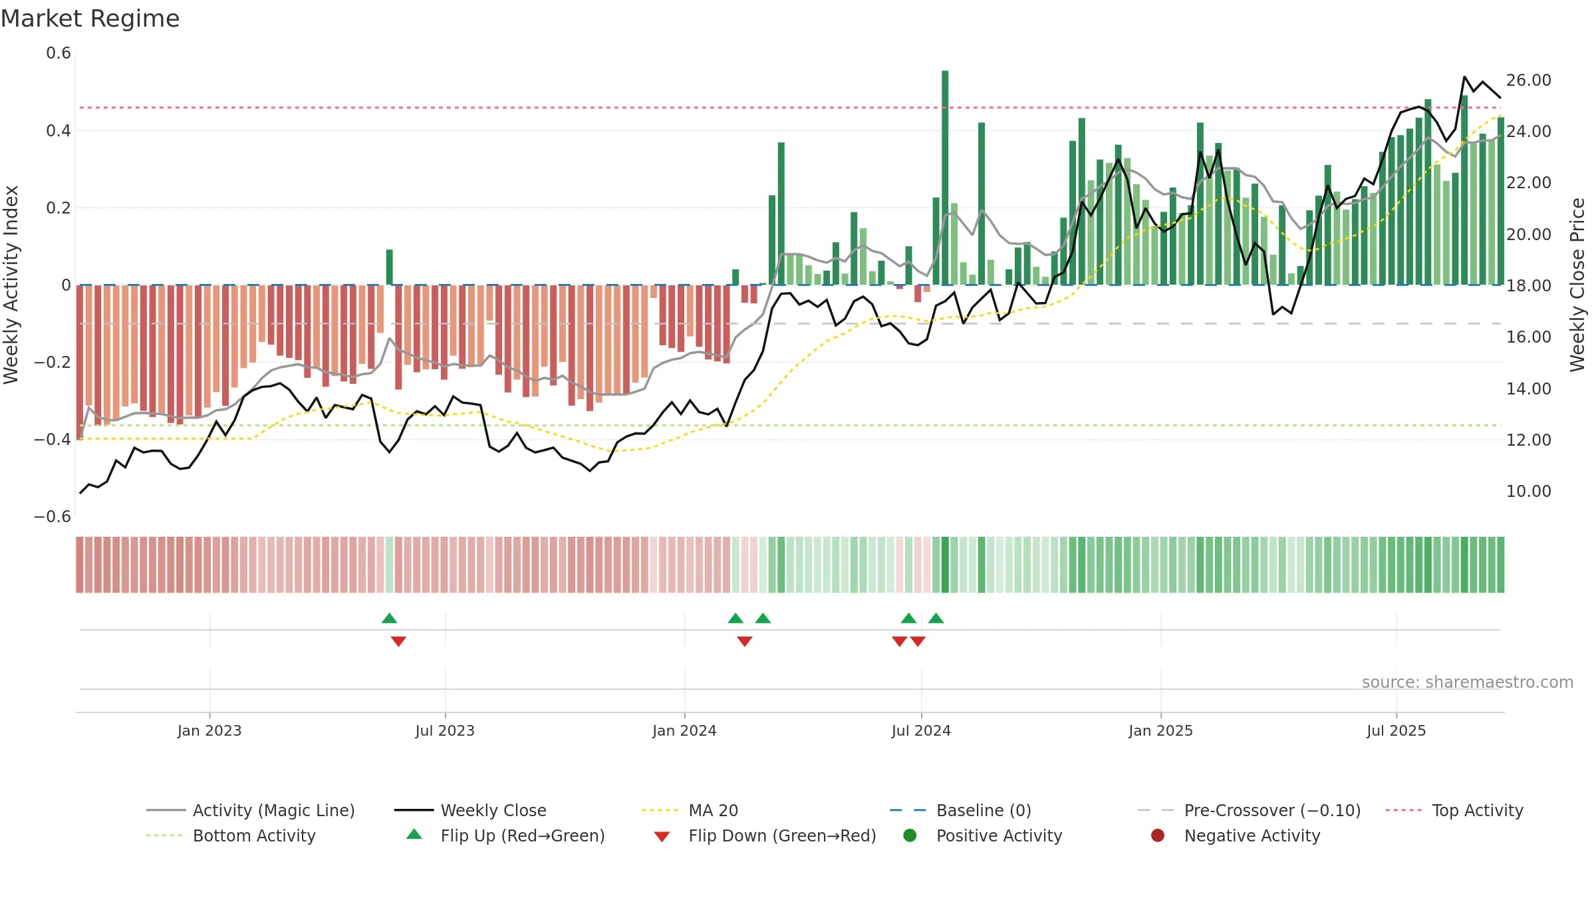Click the Weekly Close Price axis title
Screen dimensions: 1596x898
pyautogui.click(x=1577, y=285)
